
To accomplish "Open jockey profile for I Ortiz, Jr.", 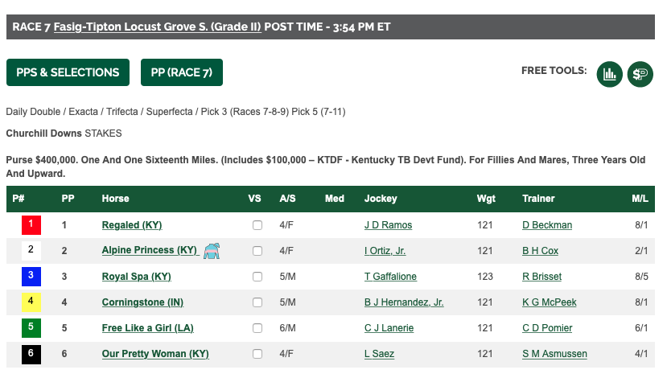I will click(385, 251).
